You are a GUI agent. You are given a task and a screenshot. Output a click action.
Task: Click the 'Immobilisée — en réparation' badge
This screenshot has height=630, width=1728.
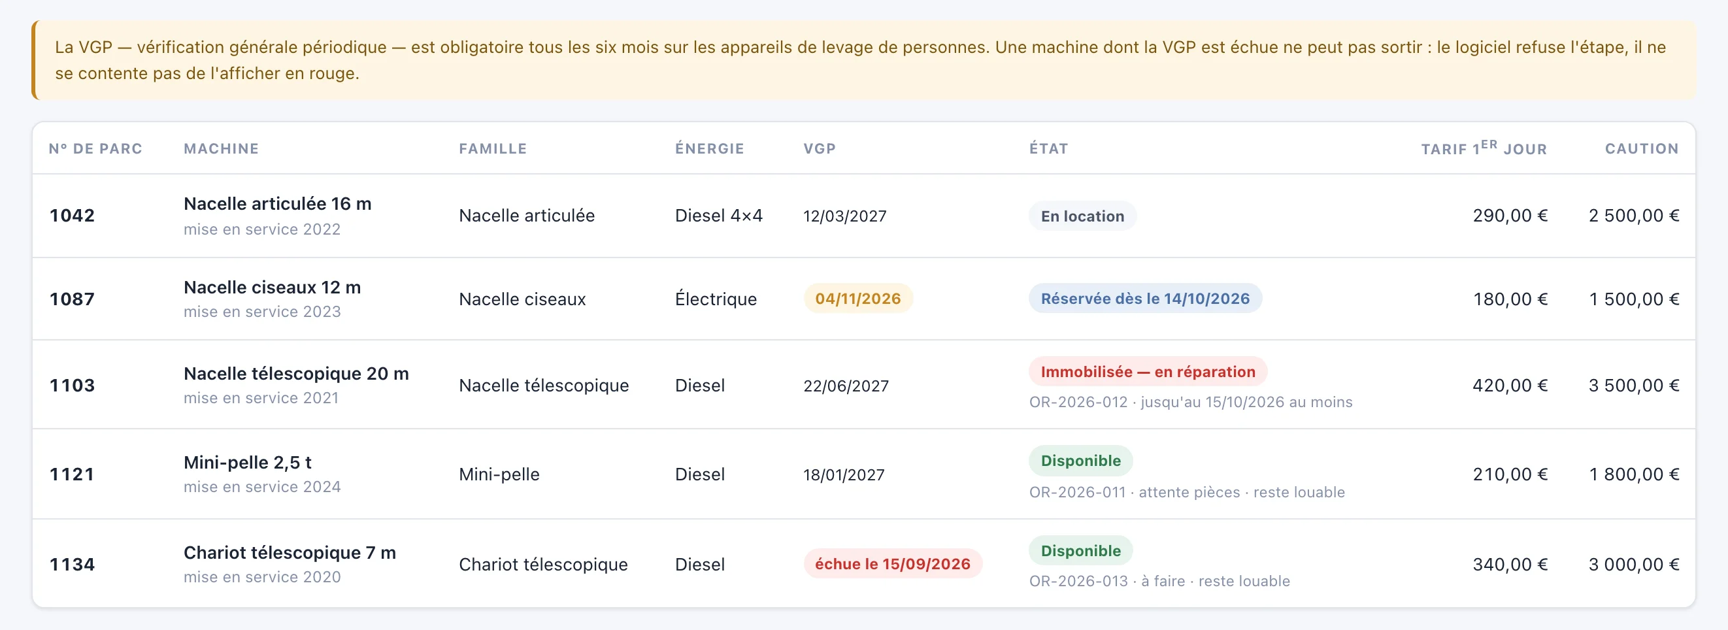pyautogui.click(x=1148, y=372)
